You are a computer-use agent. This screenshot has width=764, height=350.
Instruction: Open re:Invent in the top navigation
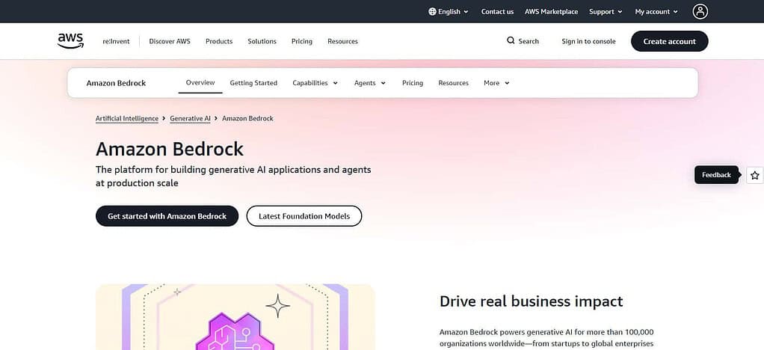116,41
